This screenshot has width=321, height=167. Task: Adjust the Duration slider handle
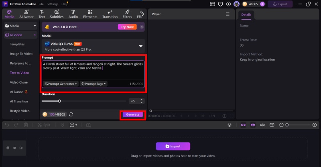pos(59,101)
